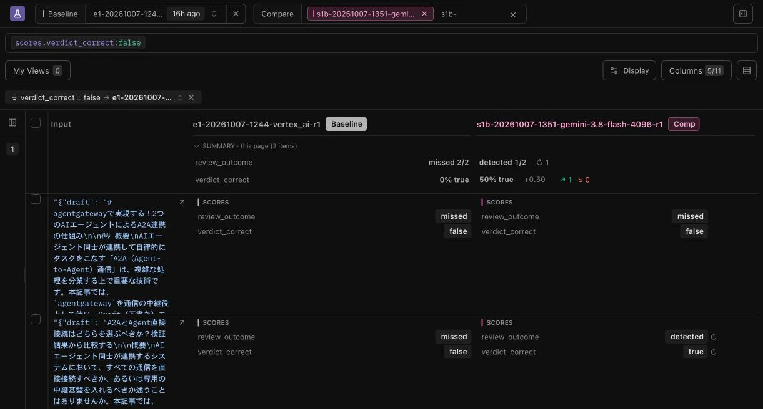763x409 pixels.
Task: Open the e1-20261007-1244-vertex_ai-r1 column header
Action: (x=257, y=124)
